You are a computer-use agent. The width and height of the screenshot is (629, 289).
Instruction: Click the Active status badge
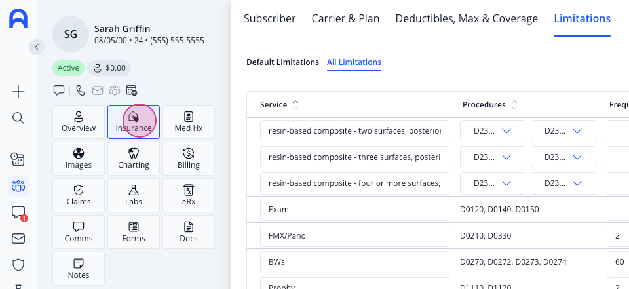68,68
